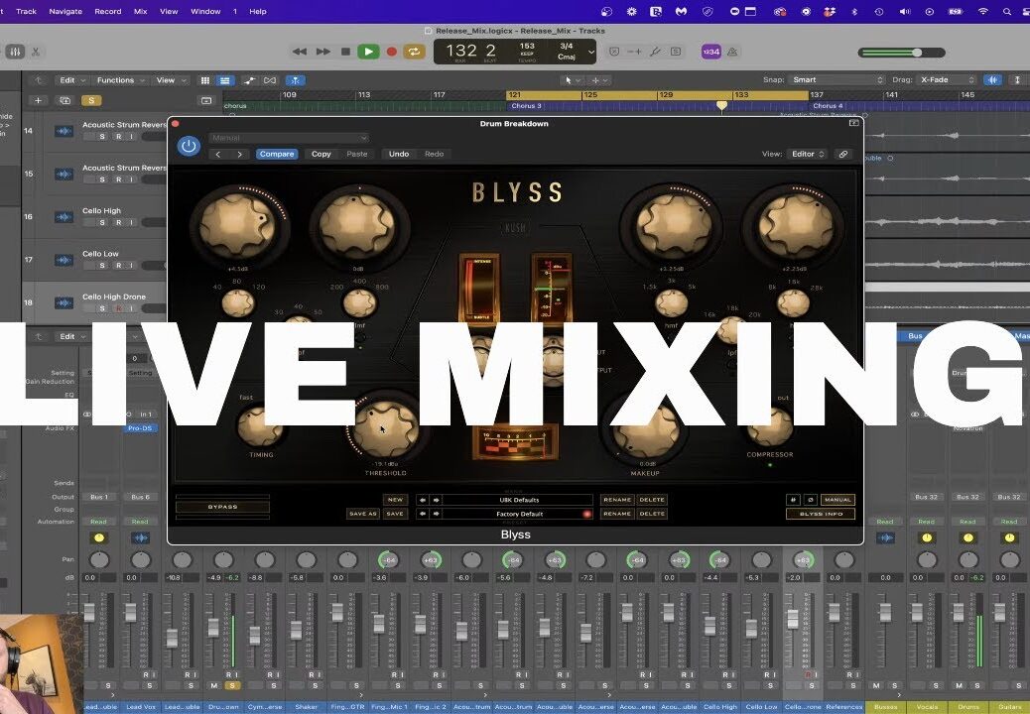Open the mixer via the control bar icon
Image resolution: width=1030 pixels, height=714 pixels.
tap(16, 52)
